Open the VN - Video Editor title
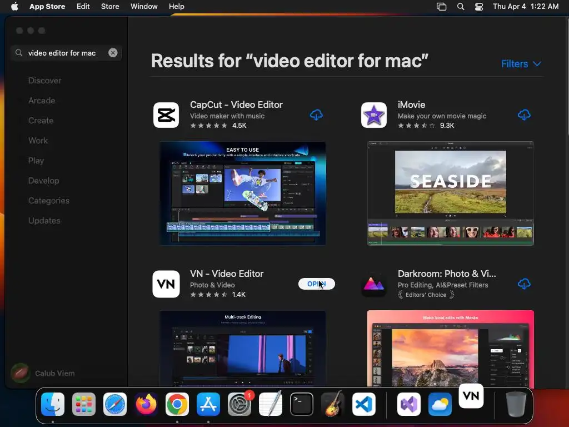569x427 pixels. (x=227, y=274)
